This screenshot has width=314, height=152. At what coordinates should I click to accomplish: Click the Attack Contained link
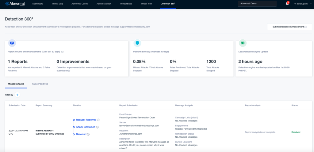point(86,127)
